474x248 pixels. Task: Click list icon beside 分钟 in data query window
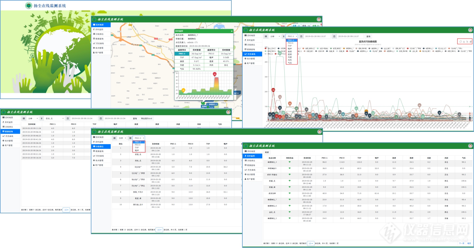point(24,119)
